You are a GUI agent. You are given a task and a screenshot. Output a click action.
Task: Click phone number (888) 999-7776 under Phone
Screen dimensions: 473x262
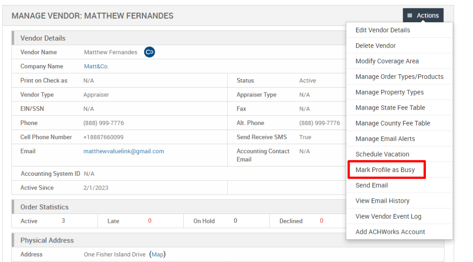(103, 123)
